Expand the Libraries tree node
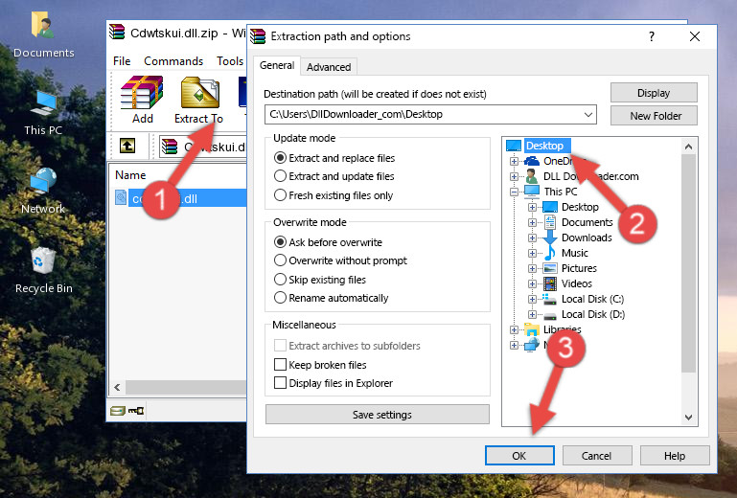 pyautogui.click(x=514, y=329)
